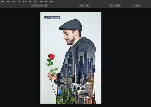Toggle the before/after compare view
151x107 pixels.
[87, 5]
